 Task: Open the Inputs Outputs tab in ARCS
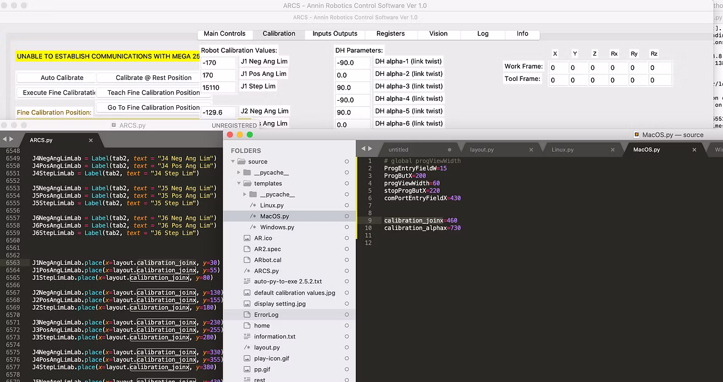pos(335,34)
